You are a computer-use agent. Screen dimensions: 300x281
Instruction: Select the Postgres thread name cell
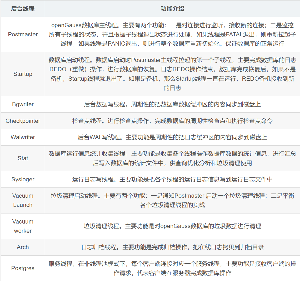click(23, 268)
